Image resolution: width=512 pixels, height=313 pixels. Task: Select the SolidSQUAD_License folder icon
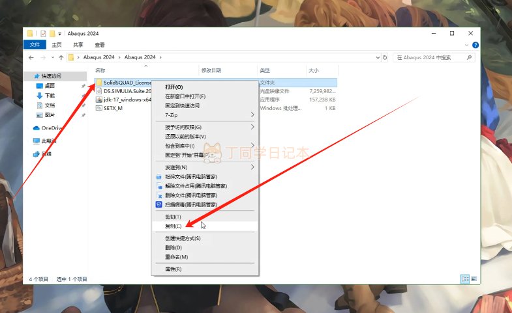point(99,83)
